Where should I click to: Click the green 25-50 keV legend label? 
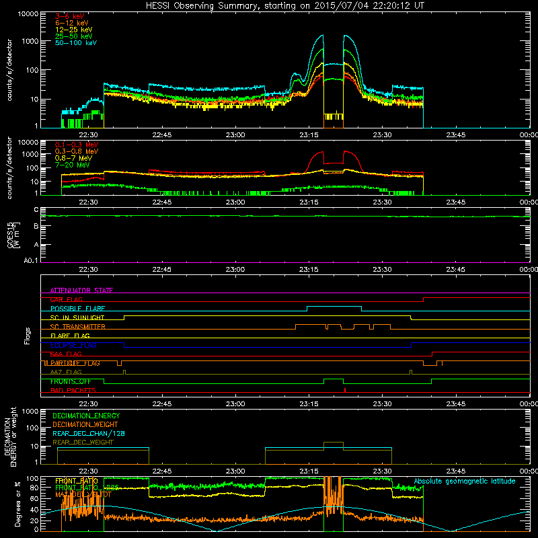(74, 36)
